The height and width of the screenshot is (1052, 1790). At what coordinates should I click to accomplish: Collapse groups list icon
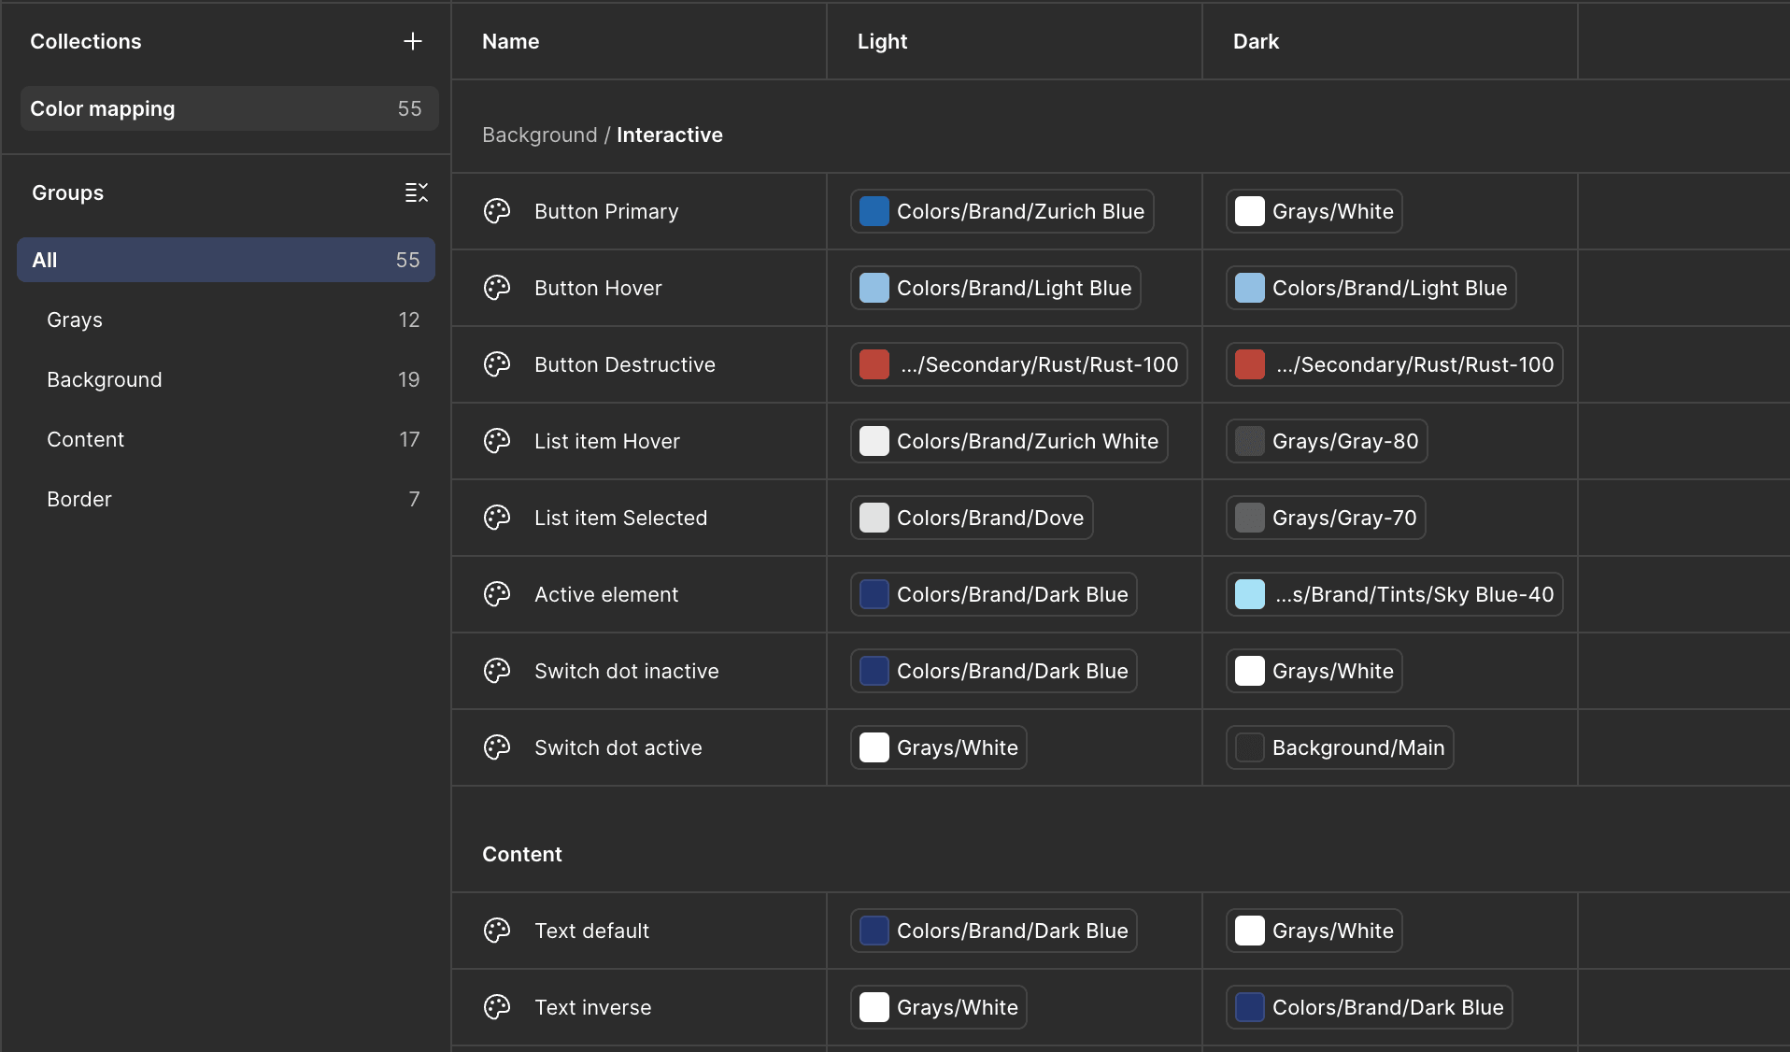tap(417, 192)
